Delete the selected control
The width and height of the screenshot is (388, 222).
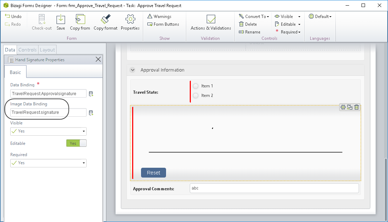point(248,24)
